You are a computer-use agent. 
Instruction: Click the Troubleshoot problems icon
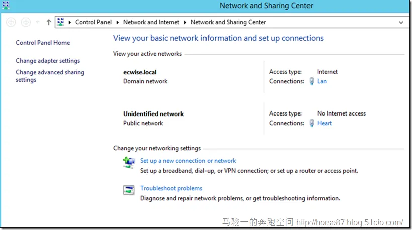tap(129, 190)
